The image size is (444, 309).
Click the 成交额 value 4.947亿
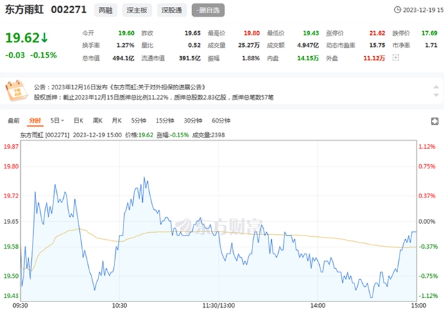click(308, 45)
